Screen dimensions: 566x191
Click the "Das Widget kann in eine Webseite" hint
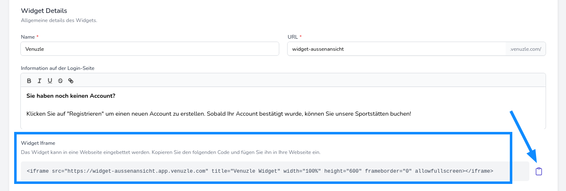pos(171,152)
